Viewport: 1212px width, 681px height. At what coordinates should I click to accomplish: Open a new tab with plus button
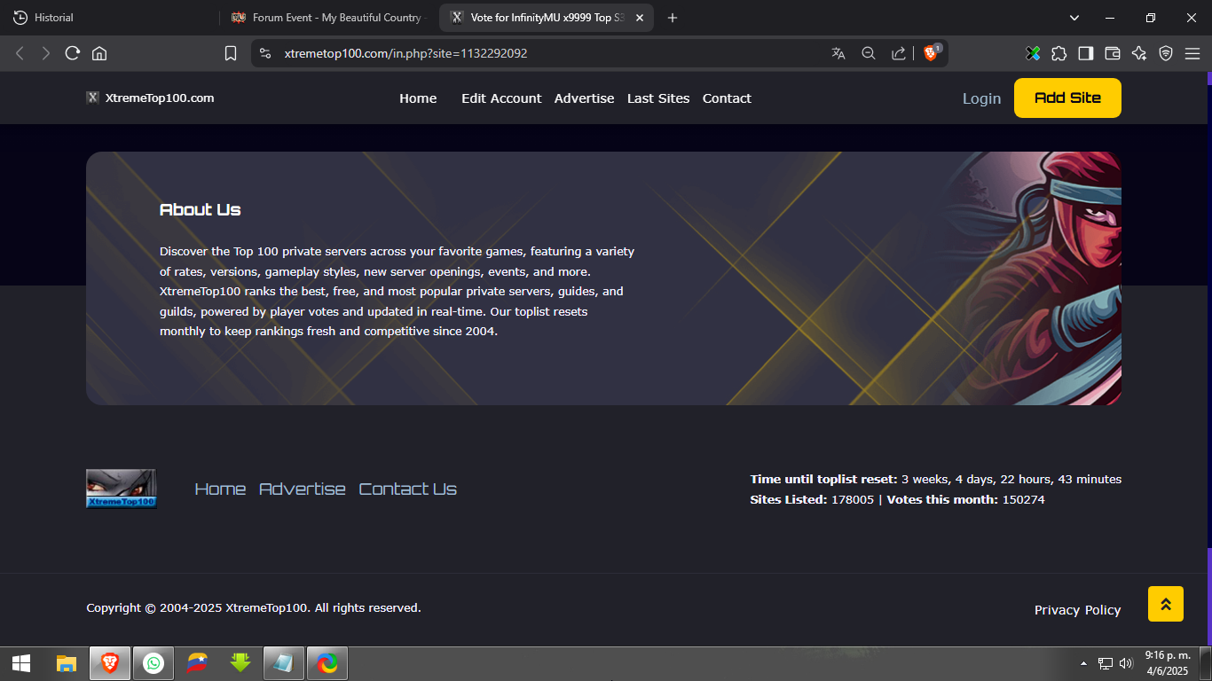pos(673,18)
